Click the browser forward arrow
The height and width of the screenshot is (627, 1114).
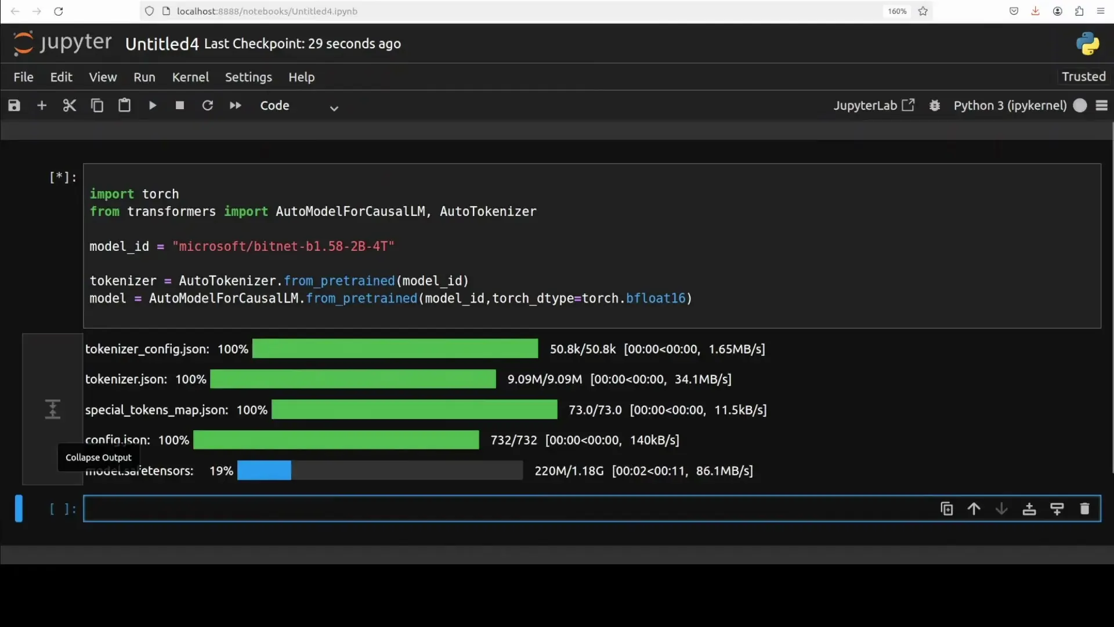click(x=37, y=11)
